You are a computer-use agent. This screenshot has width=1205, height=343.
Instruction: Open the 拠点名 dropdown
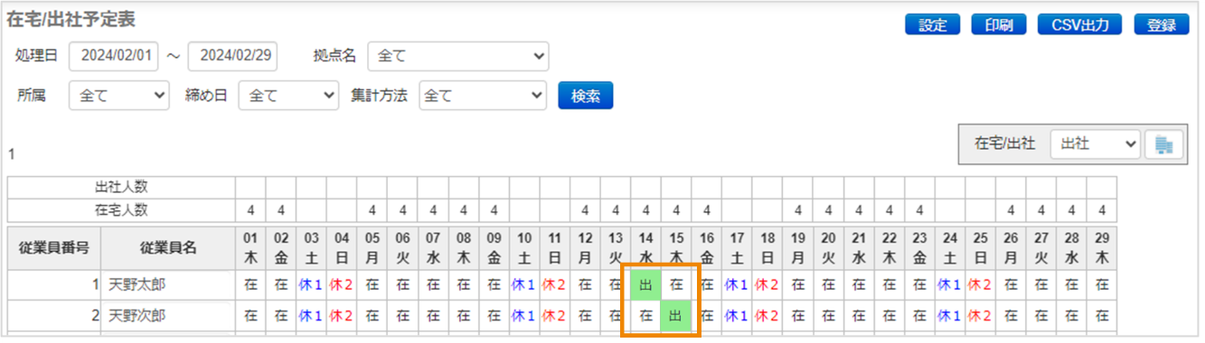[458, 56]
